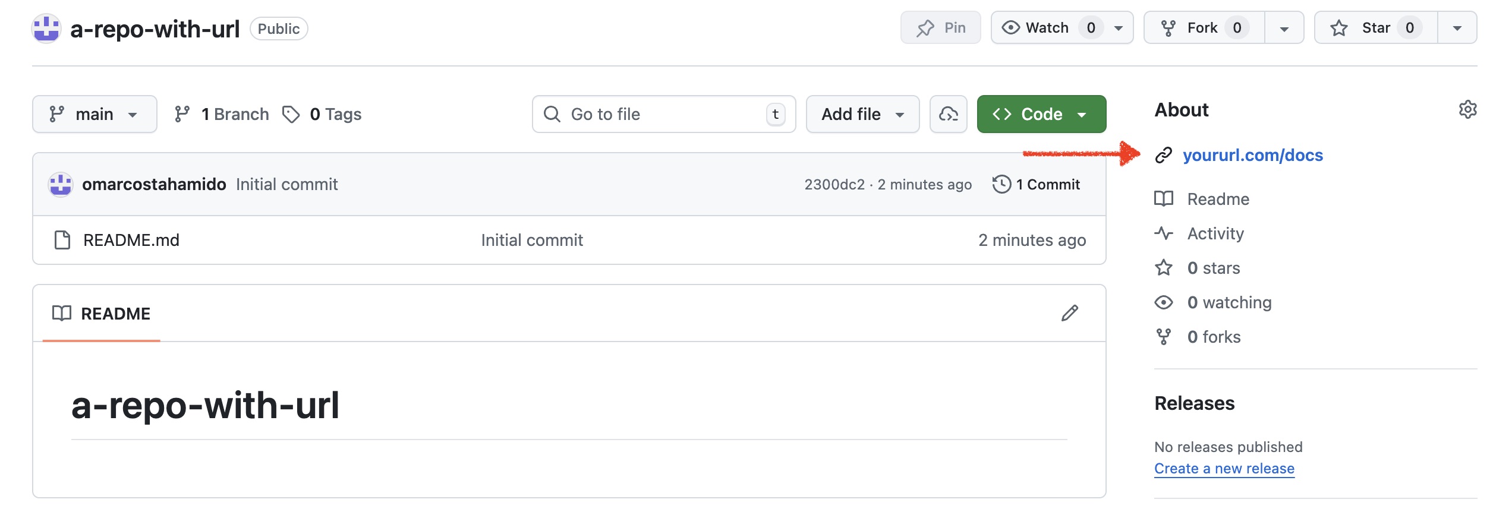Open the README.md file
Screen dimensions: 1493x512
[x=131, y=240]
